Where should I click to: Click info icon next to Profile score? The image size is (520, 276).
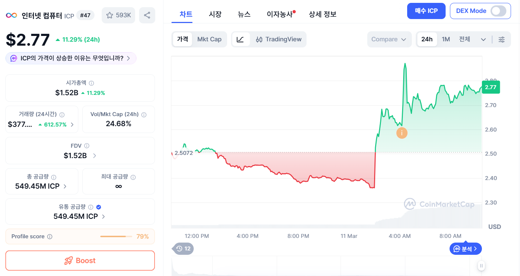click(50, 236)
